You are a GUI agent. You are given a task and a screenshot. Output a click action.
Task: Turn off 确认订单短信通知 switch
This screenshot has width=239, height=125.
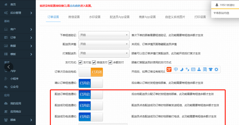tap(91, 83)
